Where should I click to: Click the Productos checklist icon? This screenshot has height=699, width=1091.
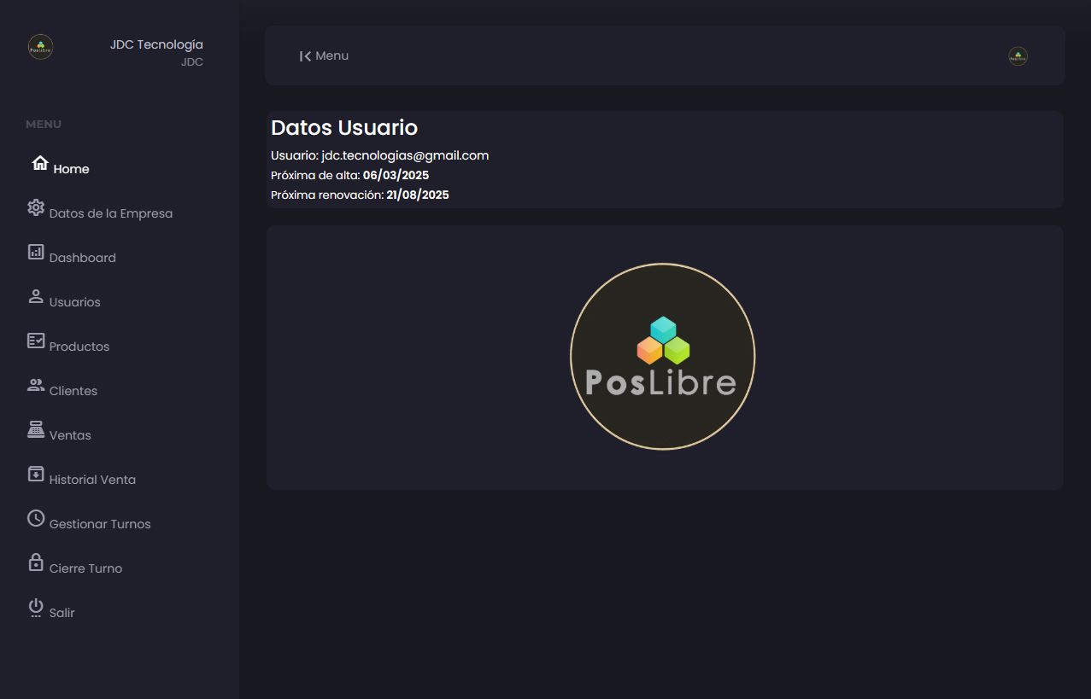[36, 341]
